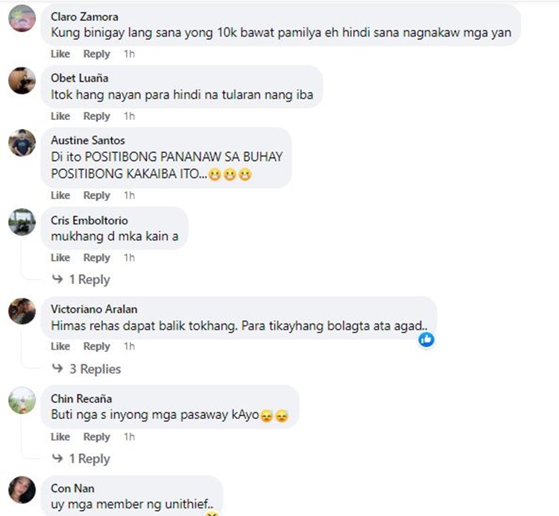Click Obet Luaña's avatar
This screenshot has height=516, width=559.
pos(22,81)
